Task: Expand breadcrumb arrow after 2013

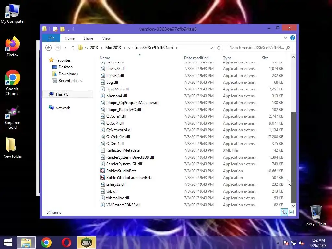Action: 101,48
